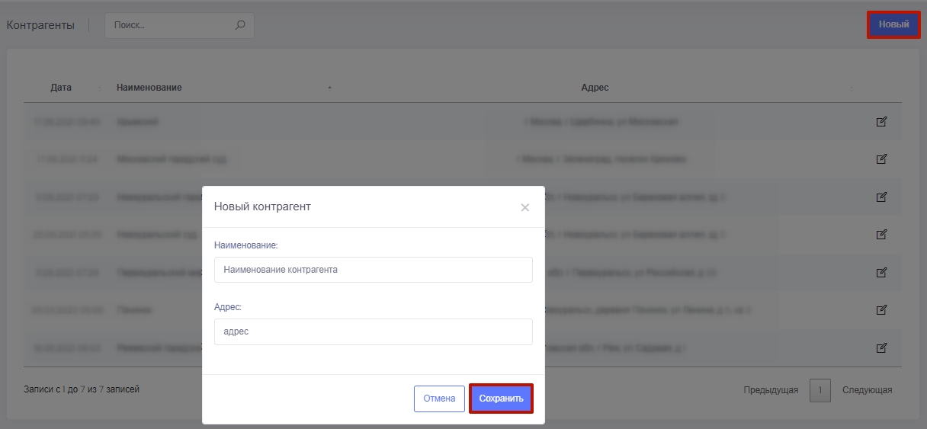Image resolution: width=927 pixels, height=429 pixels.
Task: Click the Новый button
Action: tap(893, 24)
